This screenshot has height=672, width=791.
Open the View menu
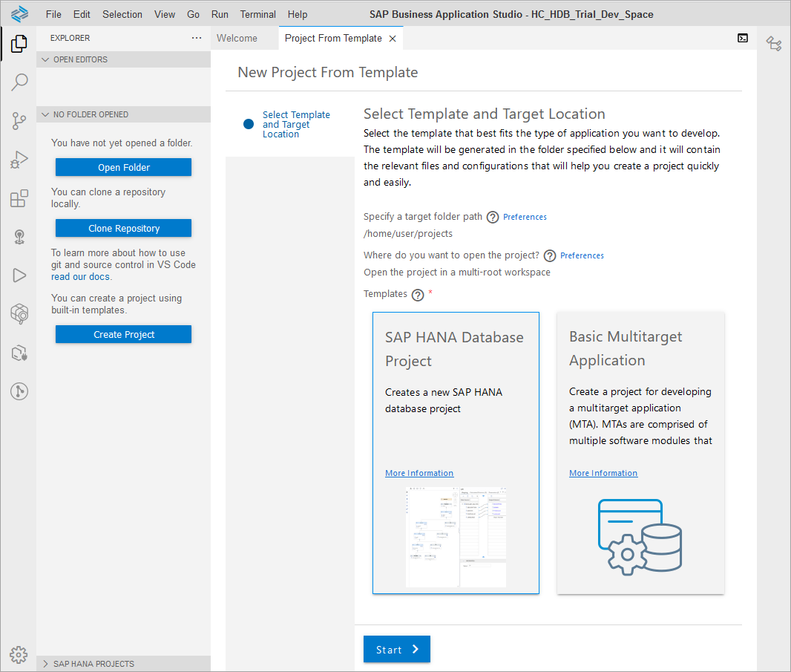165,14
